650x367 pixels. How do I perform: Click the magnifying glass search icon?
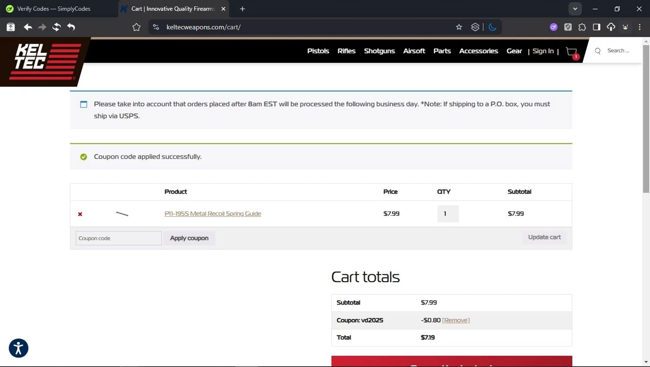598,51
